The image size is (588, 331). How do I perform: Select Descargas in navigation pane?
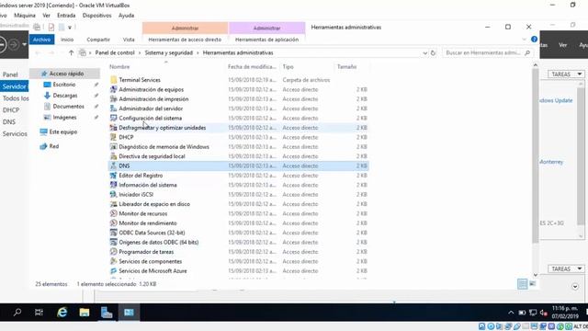tap(65, 96)
